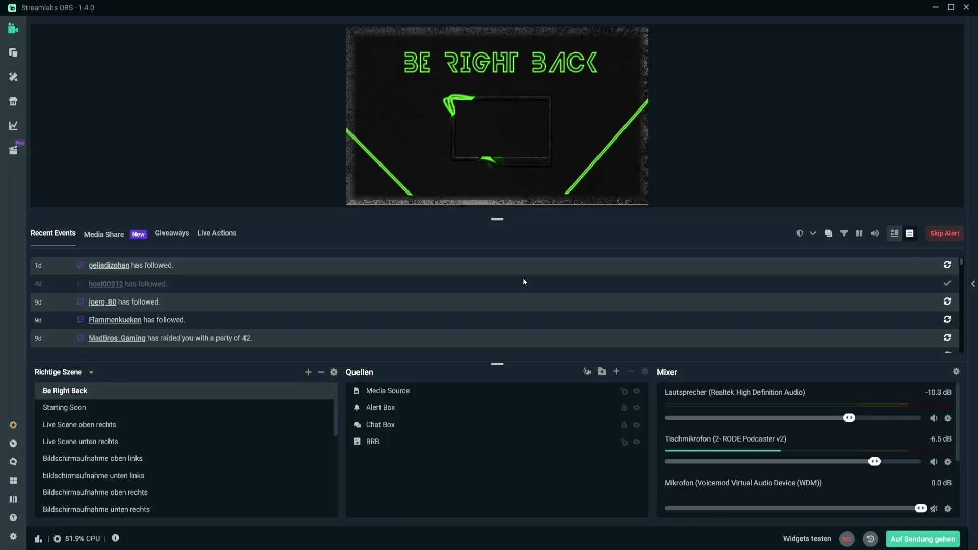The image size is (978, 550).
Task: Open geliadizohan profile link
Action: (109, 265)
